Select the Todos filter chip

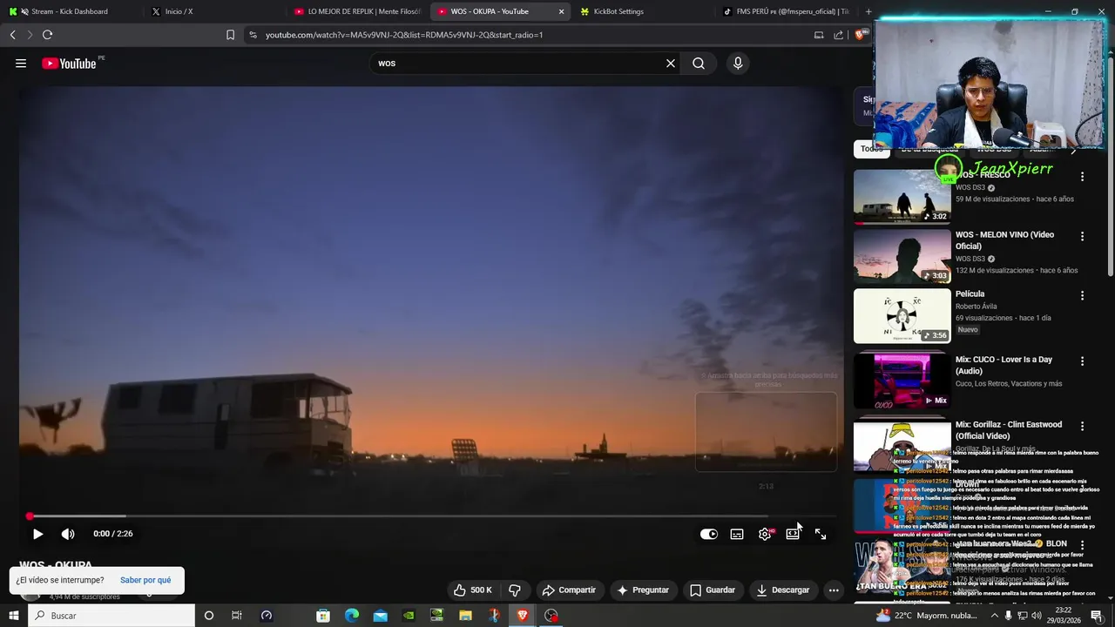click(871, 149)
